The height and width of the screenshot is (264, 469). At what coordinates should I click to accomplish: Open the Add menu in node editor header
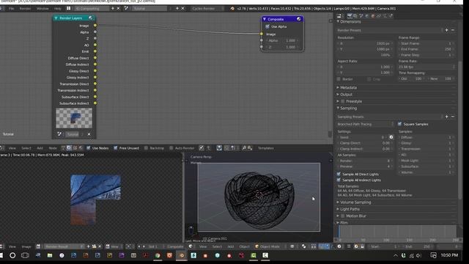40,148
